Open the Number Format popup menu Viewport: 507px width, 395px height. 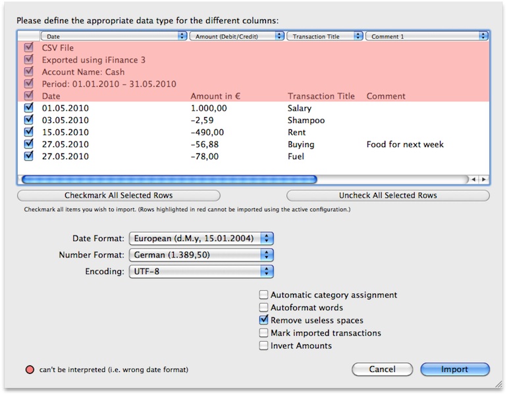tap(201, 255)
